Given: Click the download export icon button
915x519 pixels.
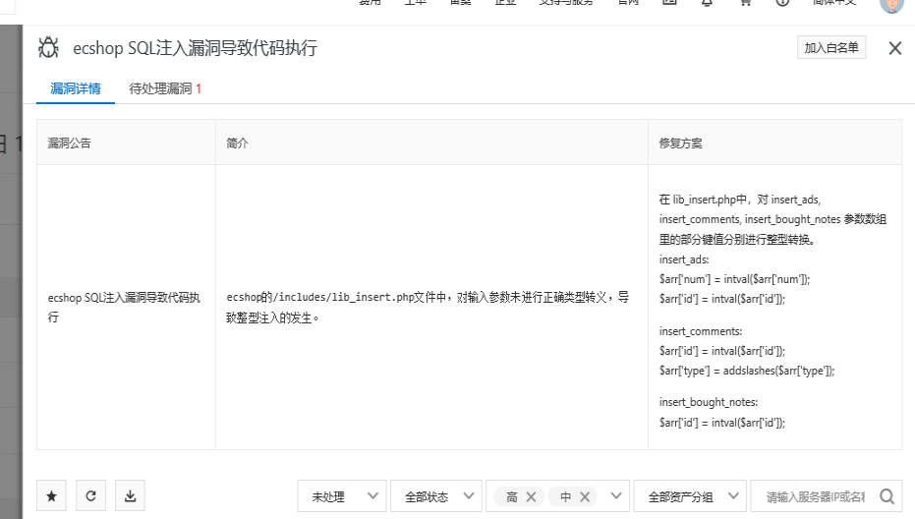Looking at the screenshot, I should [x=130, y=496].
